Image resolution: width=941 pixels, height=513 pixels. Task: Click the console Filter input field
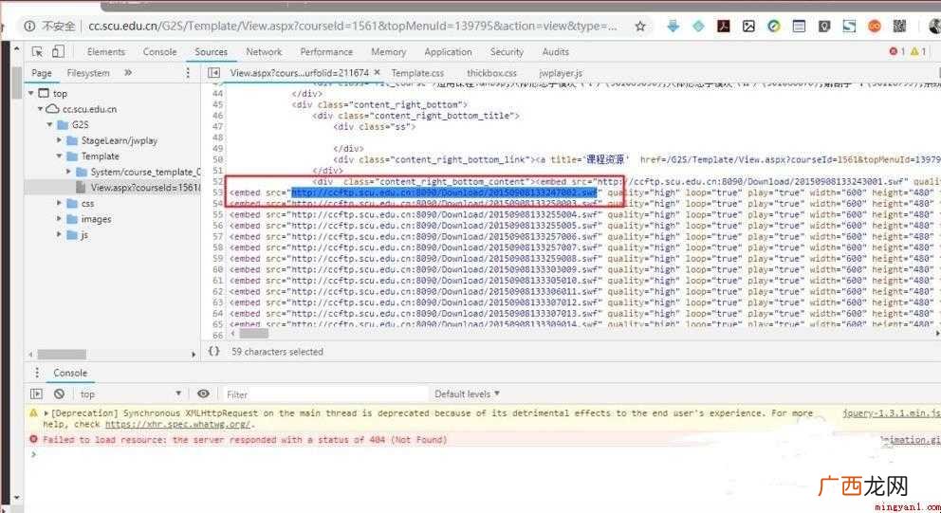click(324, 394)
